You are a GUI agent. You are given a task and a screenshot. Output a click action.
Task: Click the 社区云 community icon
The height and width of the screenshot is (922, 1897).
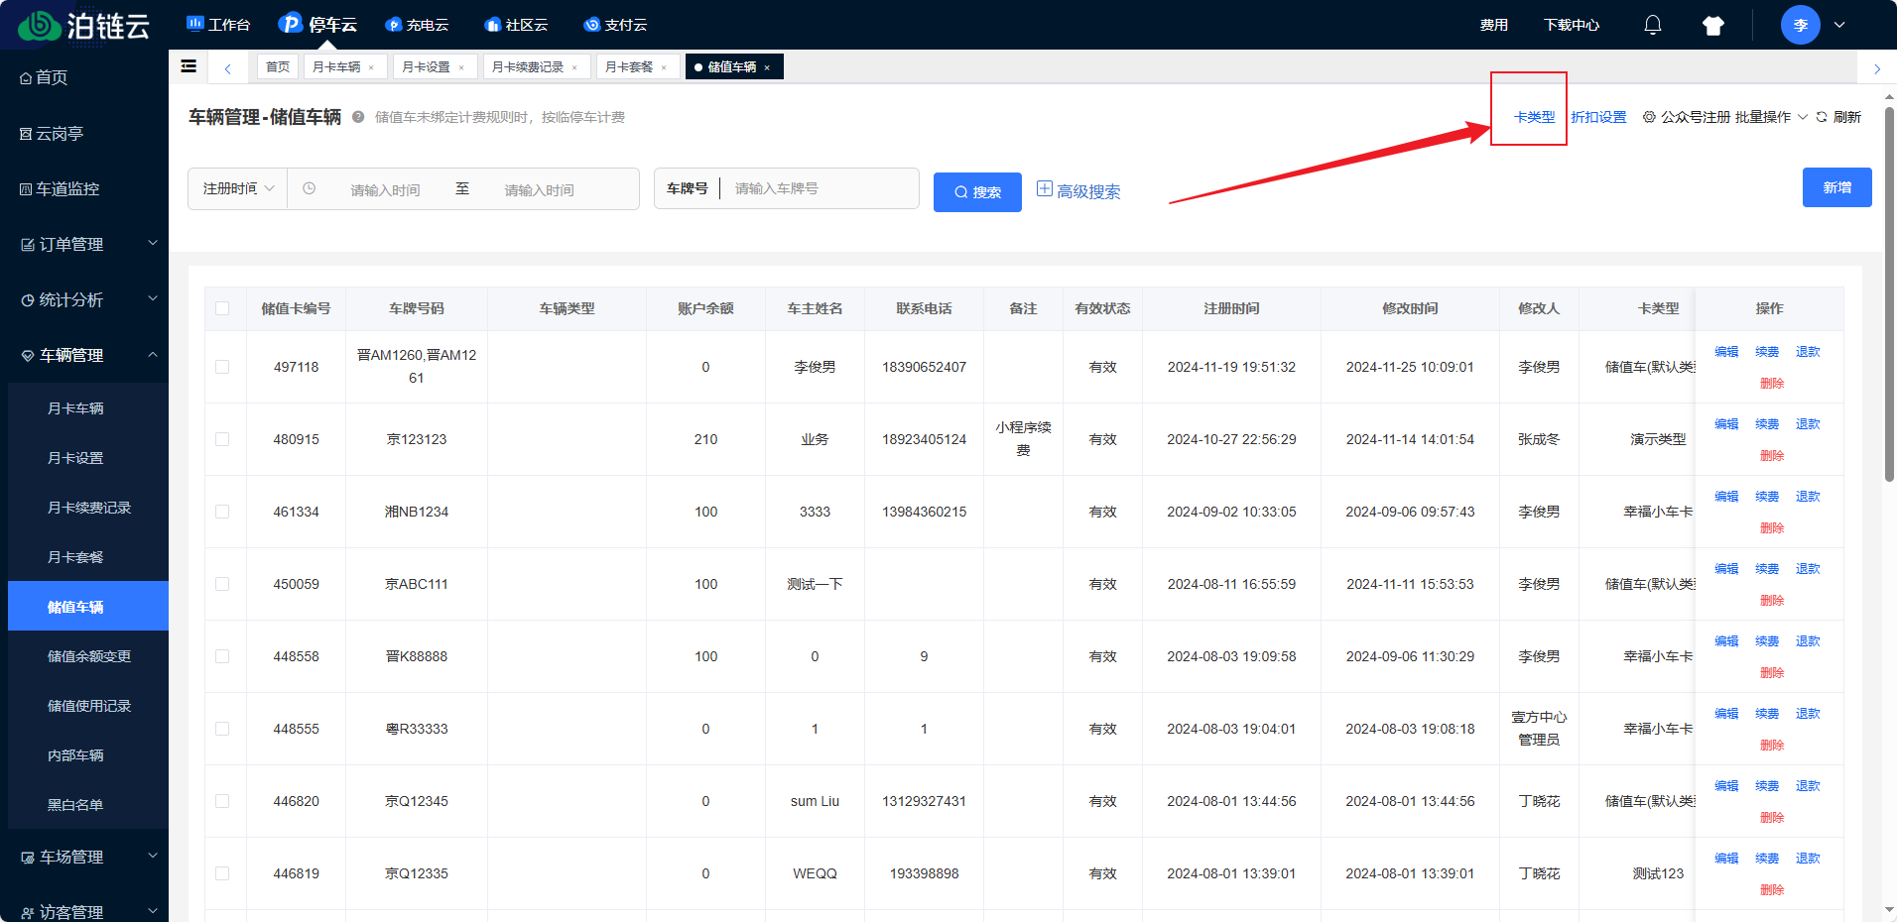tap(492, 25)
